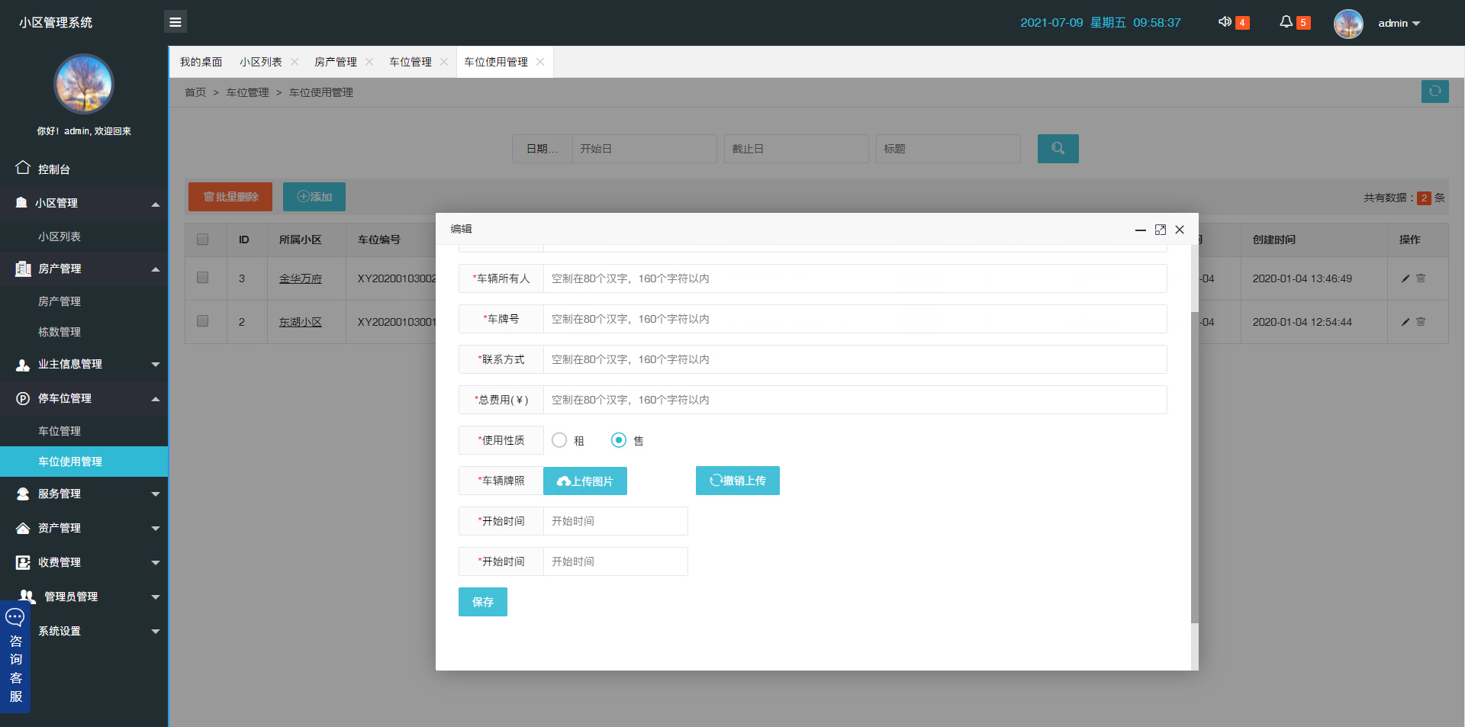
Task: Select the 租 radio option
Action: tap(559, 440)
